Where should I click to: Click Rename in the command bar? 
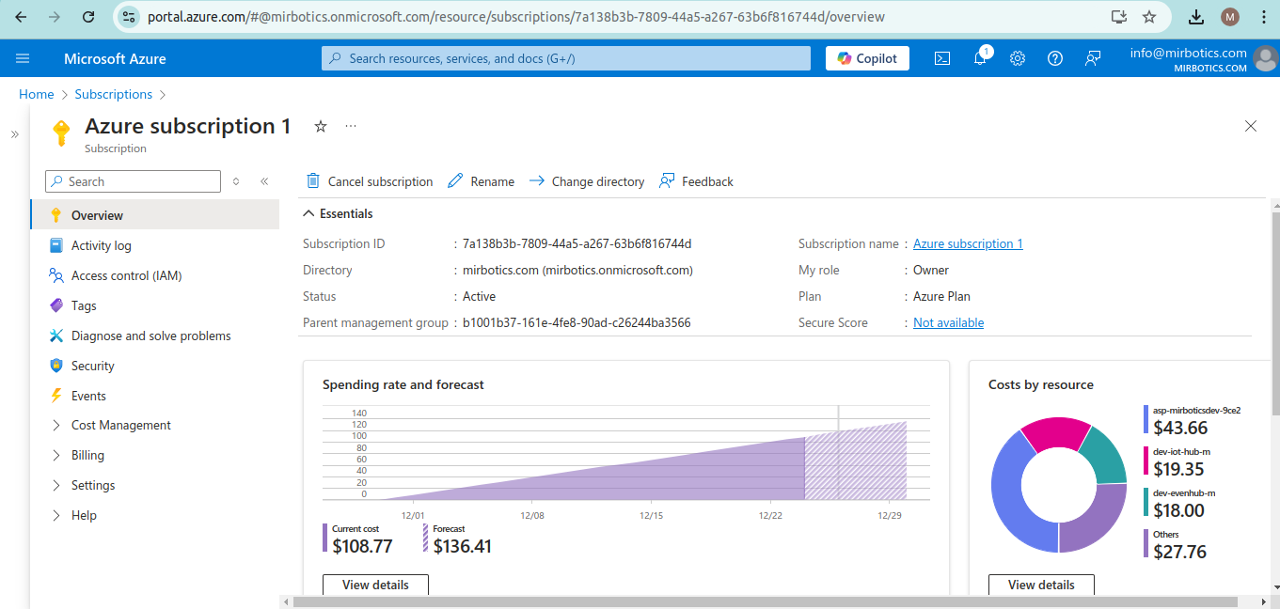pyautogui.click(x=482, y=181)
